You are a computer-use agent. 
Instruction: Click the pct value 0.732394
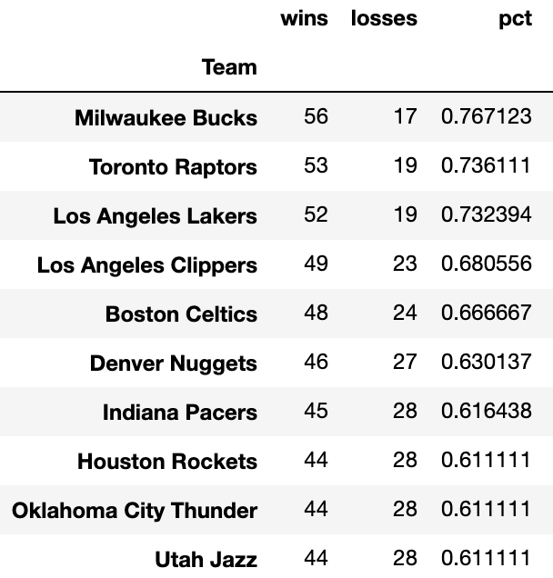tap(487, 214)
